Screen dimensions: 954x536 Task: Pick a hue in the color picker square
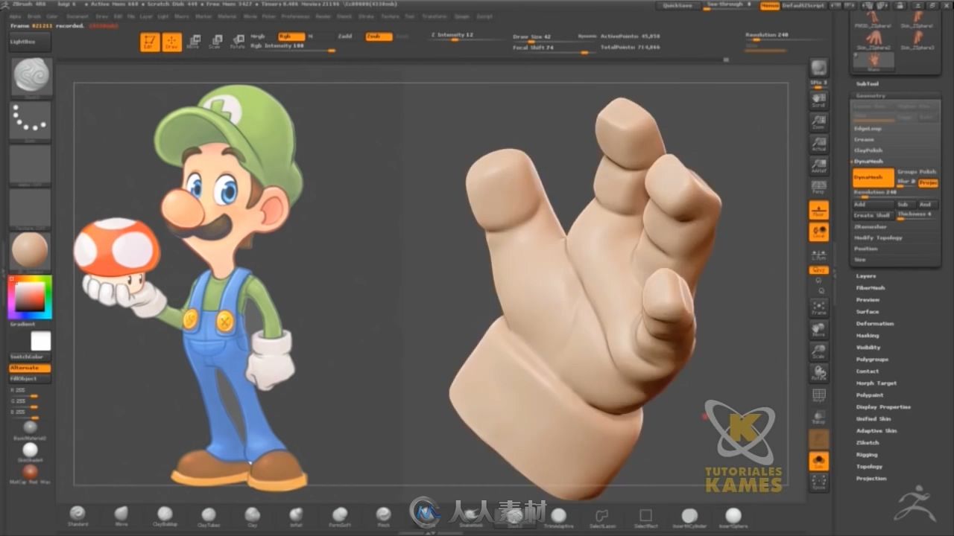click(30, 297)
